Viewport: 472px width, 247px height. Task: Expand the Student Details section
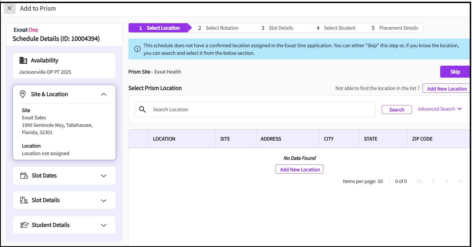click(x=104, y=225)
